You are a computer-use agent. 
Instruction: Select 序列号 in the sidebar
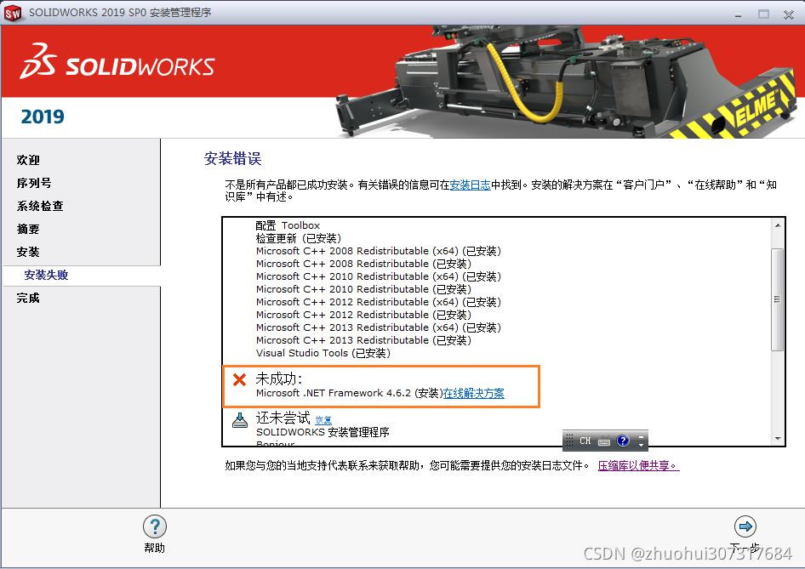(x=34, y=183)
